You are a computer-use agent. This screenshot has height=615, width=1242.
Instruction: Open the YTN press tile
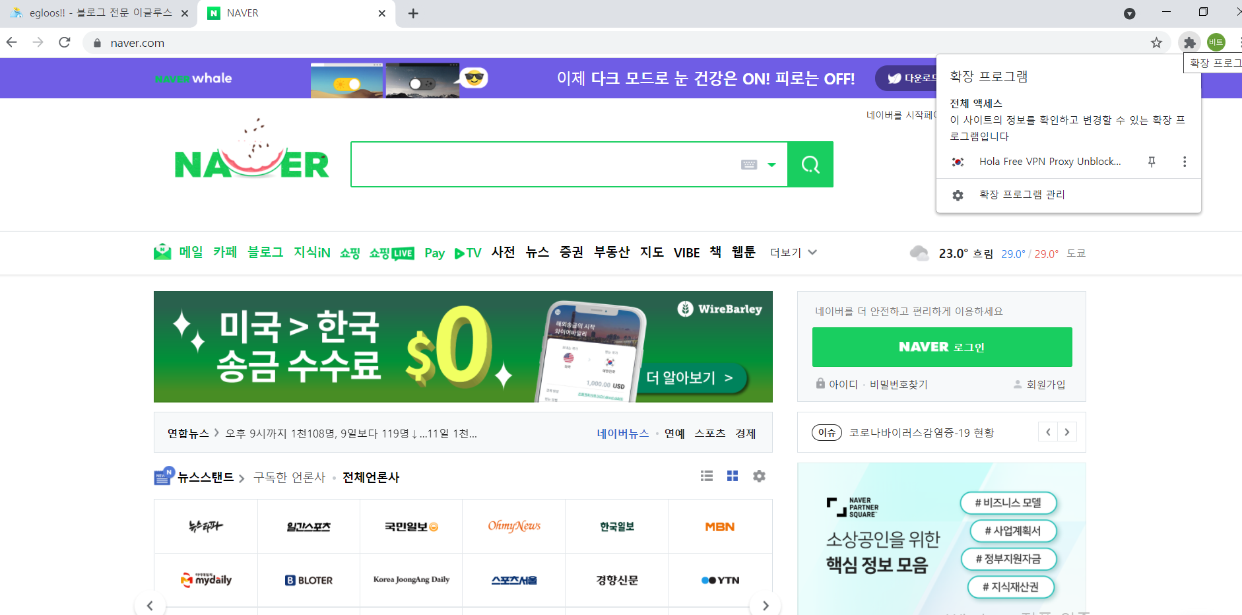pos(720,580)
